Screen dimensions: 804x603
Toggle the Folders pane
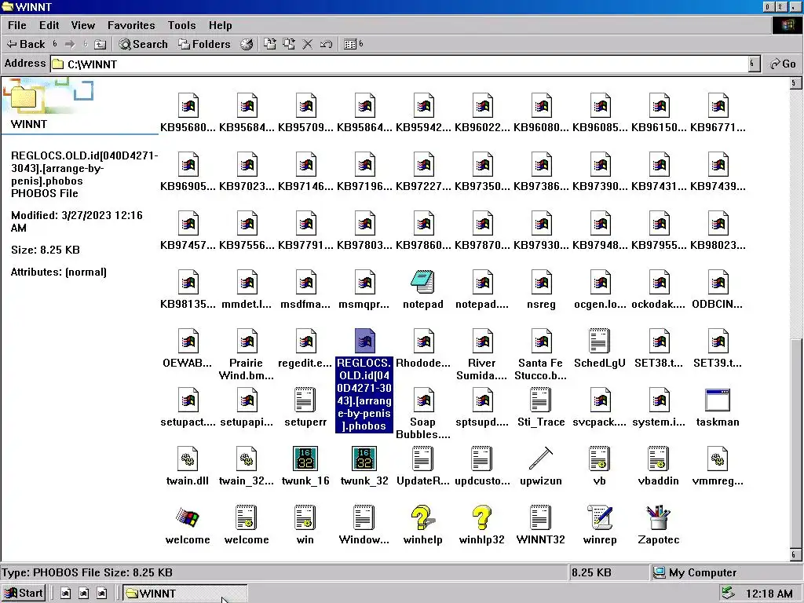click(204, 44)
